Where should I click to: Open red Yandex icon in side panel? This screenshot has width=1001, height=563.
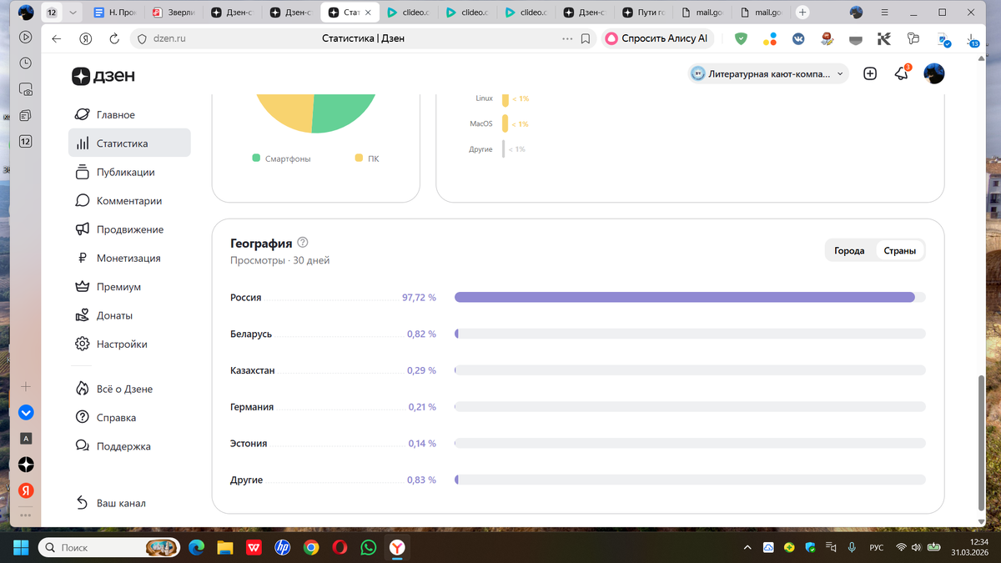(x=26, y=490)
